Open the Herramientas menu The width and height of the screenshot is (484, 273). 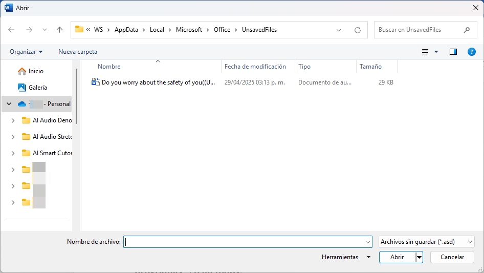point(346,257)
